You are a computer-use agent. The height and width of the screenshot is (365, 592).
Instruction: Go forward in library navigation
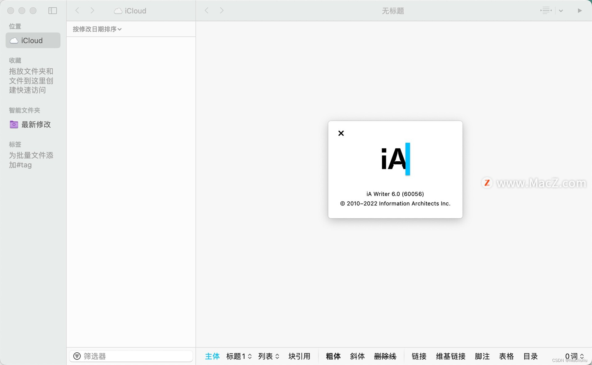[92, 11]
